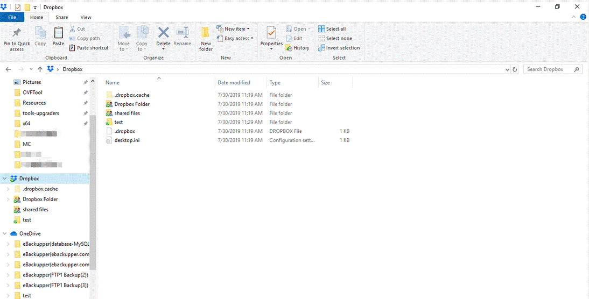Click the Move to icon
The width and height of the screenshot is (589, 299).
coord(124,33)
